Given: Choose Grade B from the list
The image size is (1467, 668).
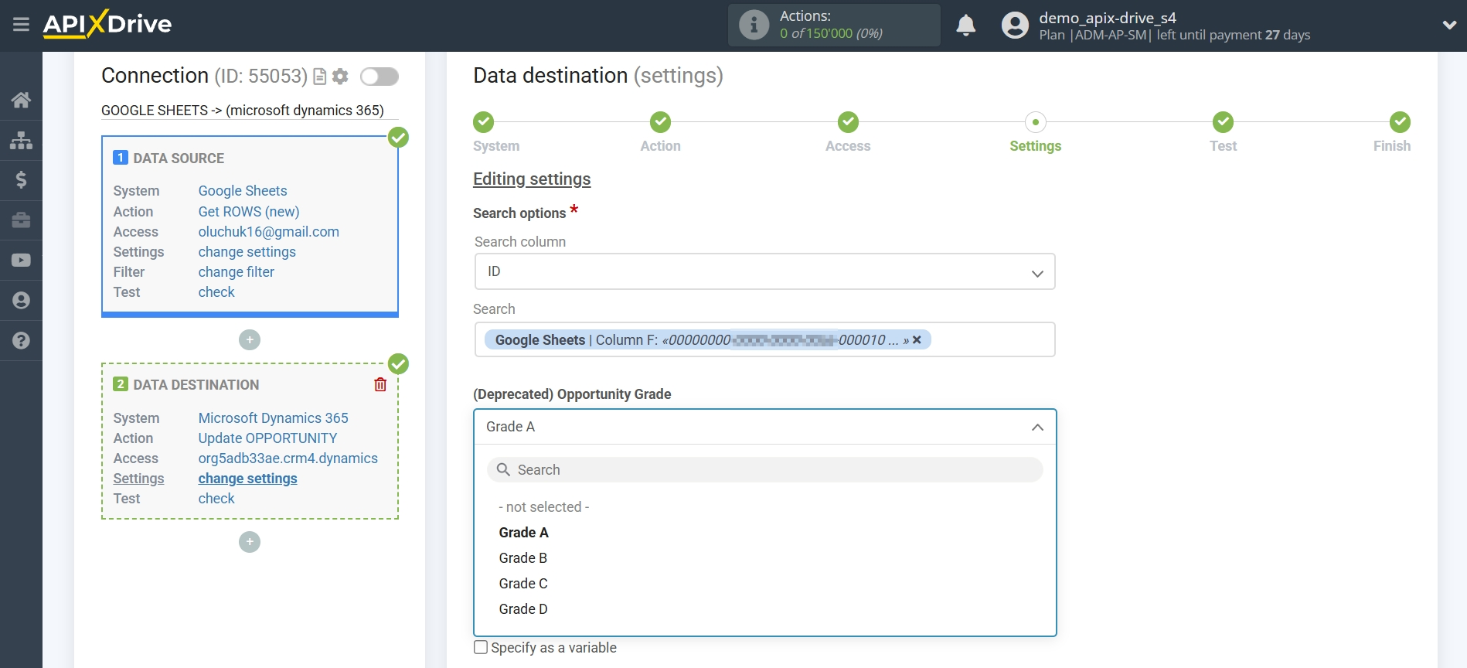Looking at the screenshot, I should (x=522, y=558).
